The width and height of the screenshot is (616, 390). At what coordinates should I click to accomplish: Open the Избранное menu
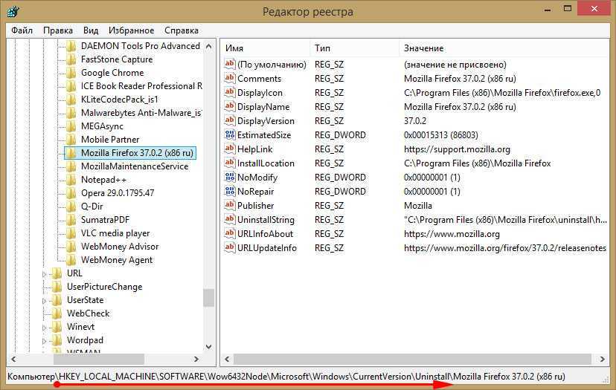131,30
